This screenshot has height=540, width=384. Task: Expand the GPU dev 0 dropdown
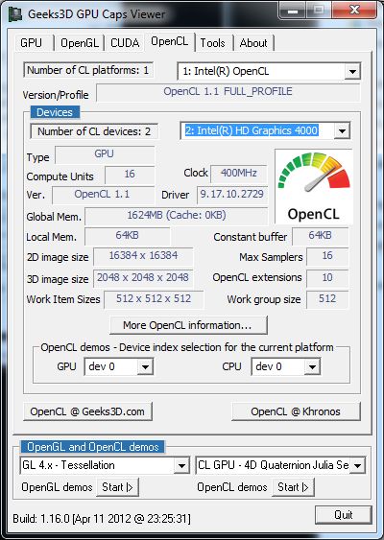click(145, 366)
